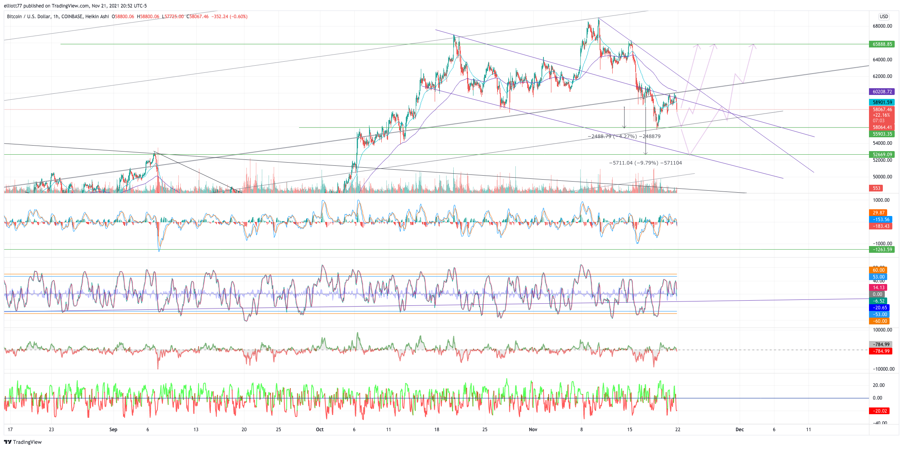Click the red 58064.41 price label
This screenshot has height=449, width=903.
pyautogui.click(x=882, y=127)
